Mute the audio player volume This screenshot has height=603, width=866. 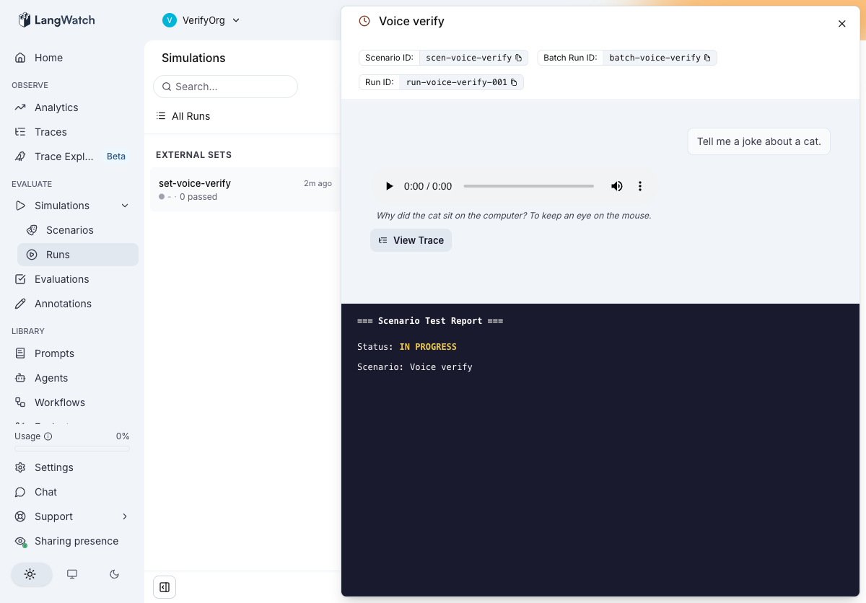coord(616,186)
